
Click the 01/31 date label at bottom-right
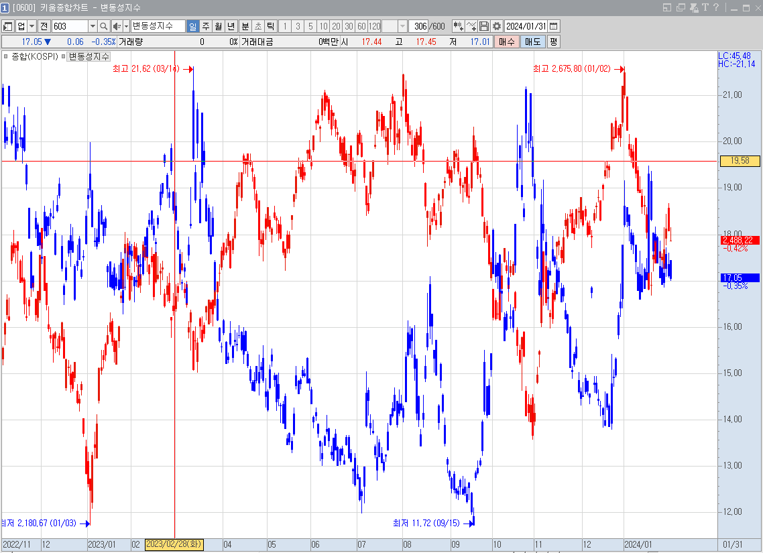coord(733,545)
